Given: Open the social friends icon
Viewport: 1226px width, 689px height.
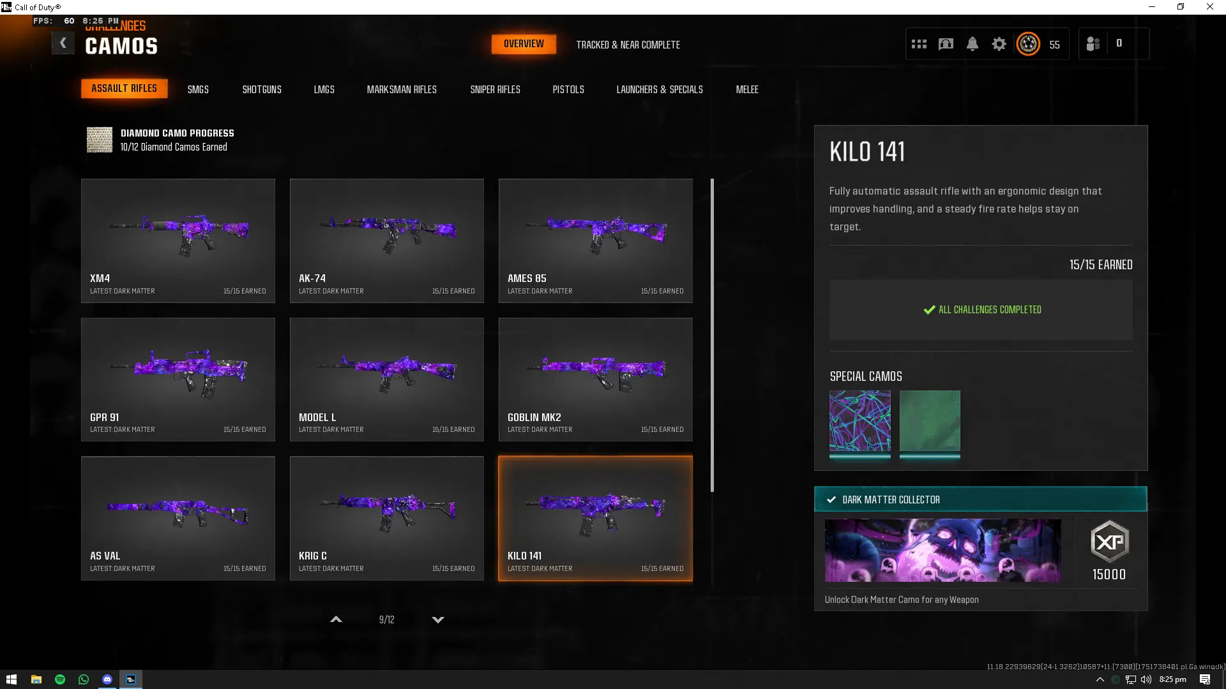Looking at the screenshot, I should (1093, 44).
